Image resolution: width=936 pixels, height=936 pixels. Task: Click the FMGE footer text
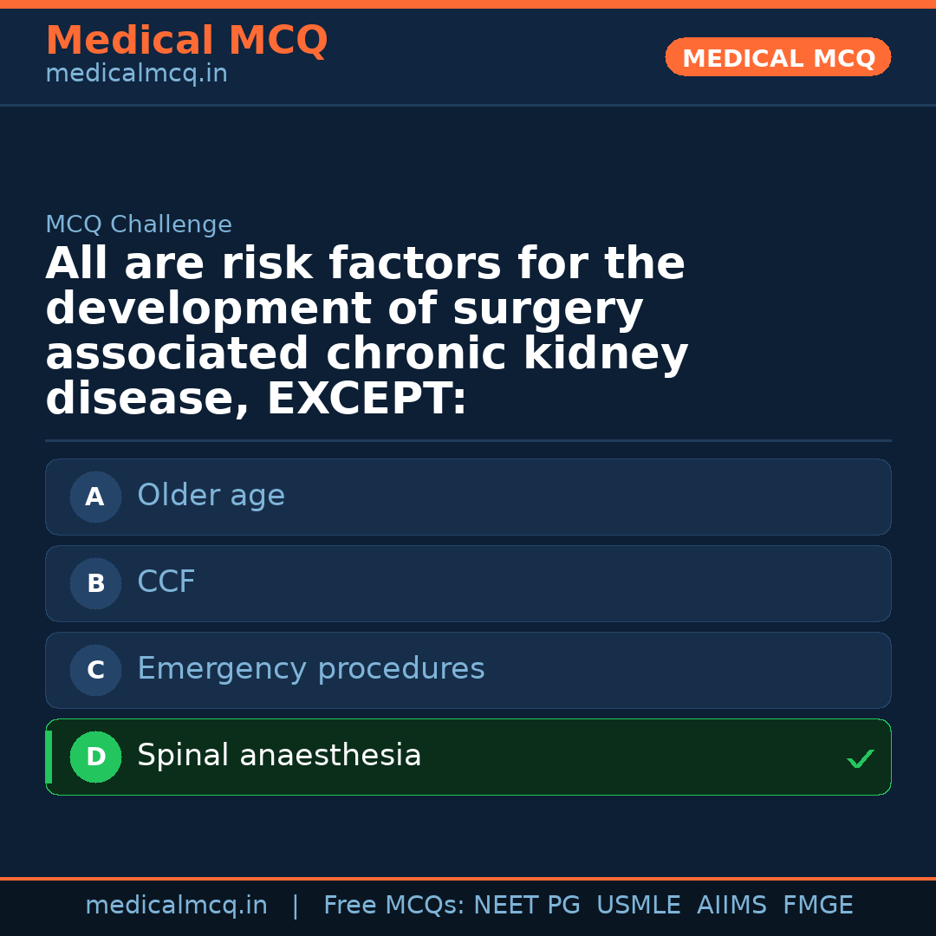click(817, 904)
